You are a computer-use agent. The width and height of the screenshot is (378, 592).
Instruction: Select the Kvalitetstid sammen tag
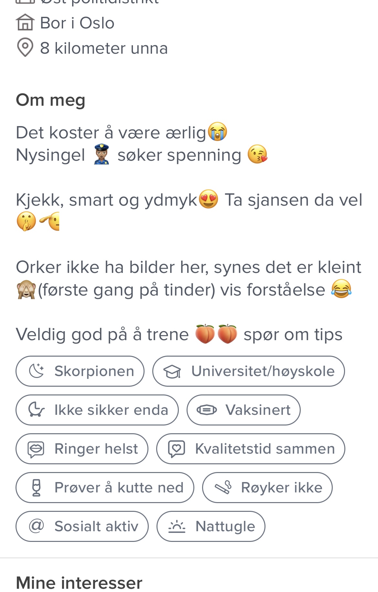(251, 449)
